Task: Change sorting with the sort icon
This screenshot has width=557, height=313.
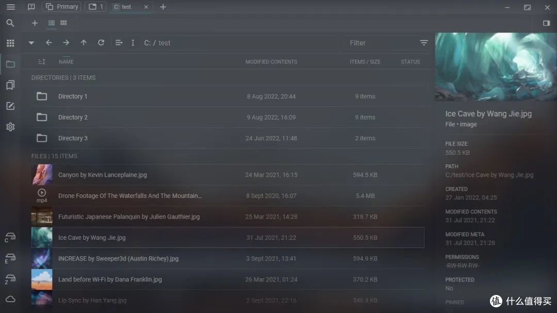Action: tap(42, 62)
